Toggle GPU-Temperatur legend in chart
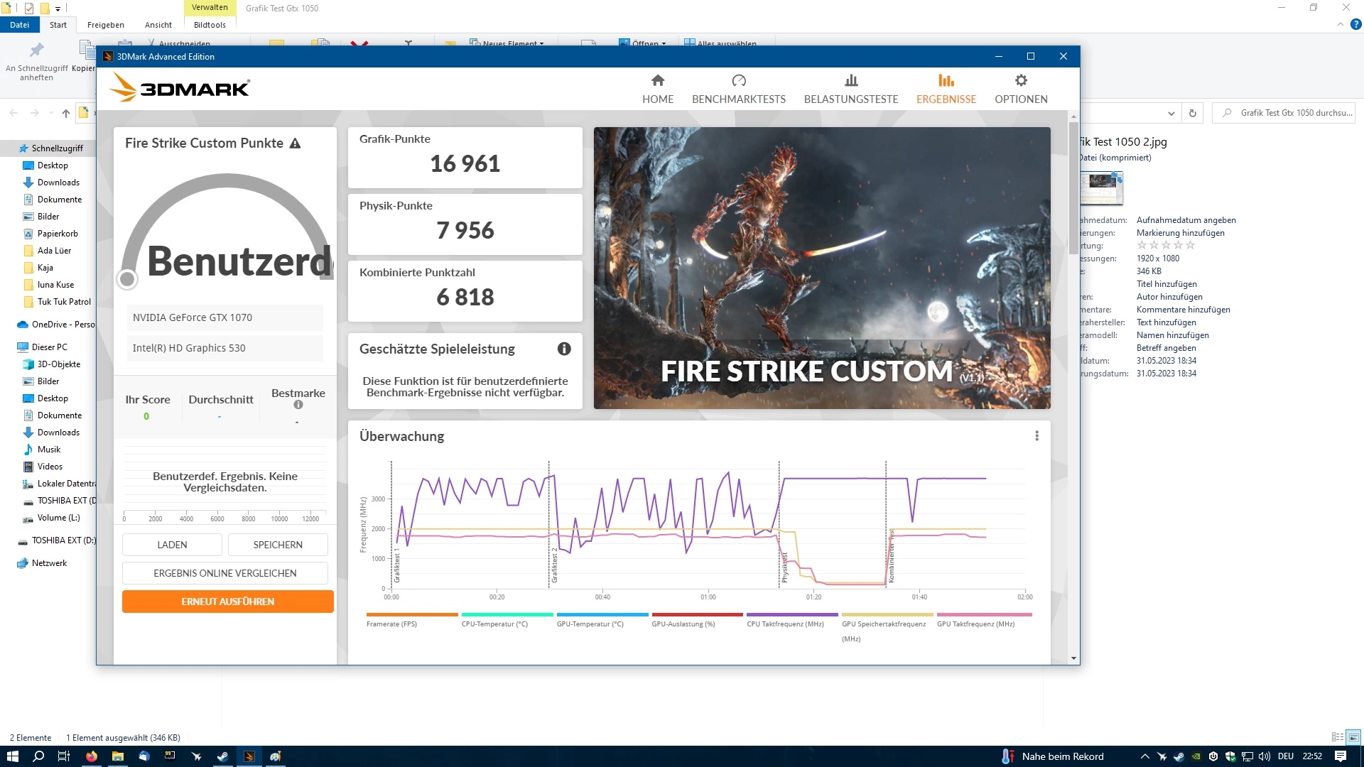Image resolution: width=1364 pixels, height=767 pixels. (602, 620)
